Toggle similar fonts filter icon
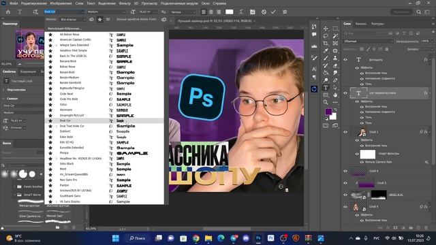Image resolution: width=436 pixels, height=245 pixels. tap(108, 20)
